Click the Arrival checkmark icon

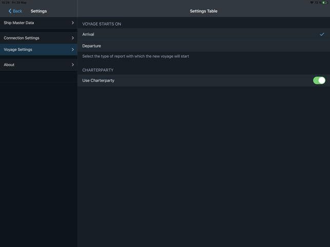tap(322, 34)
